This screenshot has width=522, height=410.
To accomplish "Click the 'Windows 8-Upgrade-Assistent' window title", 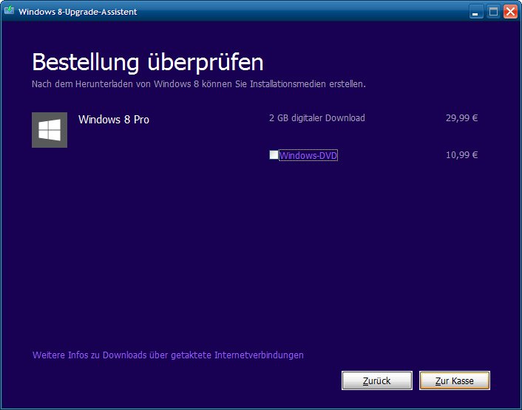I will tap(78, 12).
